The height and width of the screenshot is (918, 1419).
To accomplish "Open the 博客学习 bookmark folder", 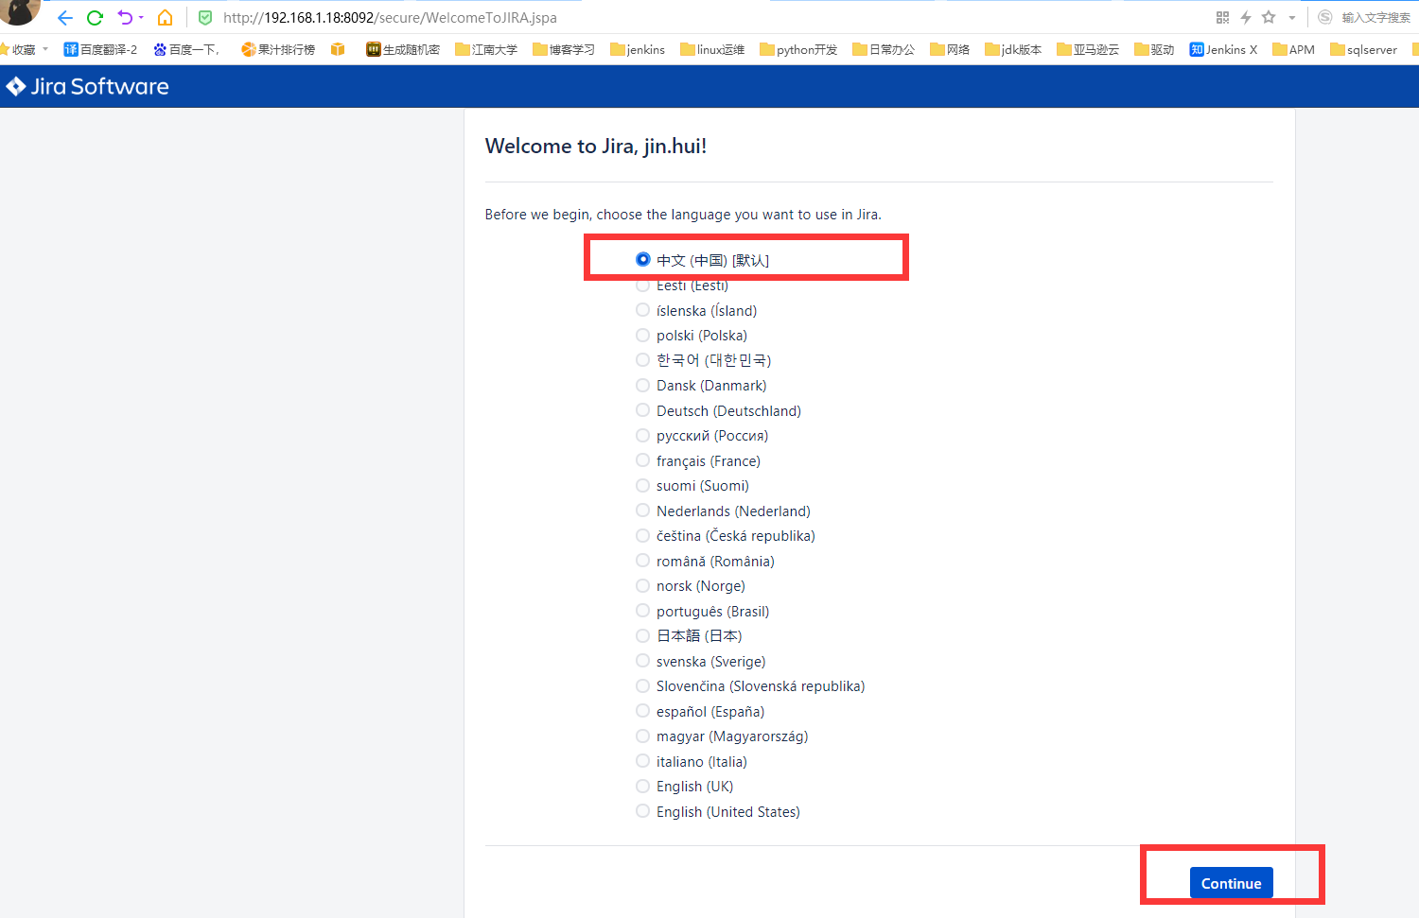I will click(564, 49).
